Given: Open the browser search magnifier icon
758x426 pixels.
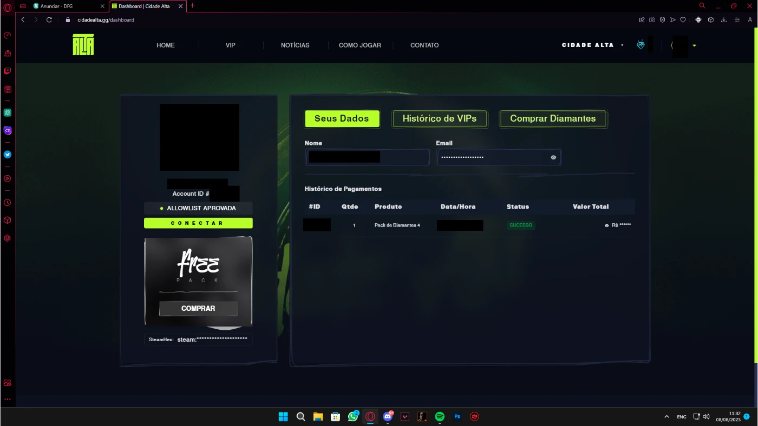Looking at the screenshot, I should point(702,5).
